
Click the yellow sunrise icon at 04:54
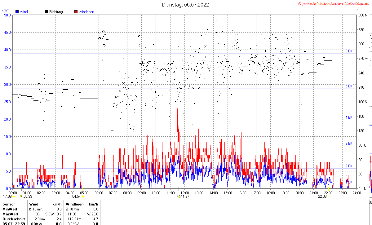tap(83, 196)
